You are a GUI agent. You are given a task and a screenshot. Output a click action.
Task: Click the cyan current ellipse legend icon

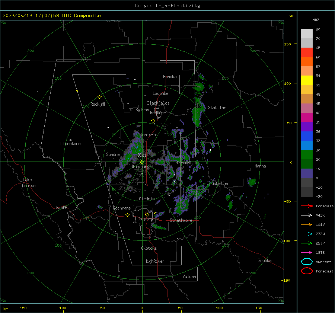coord(307,262)
